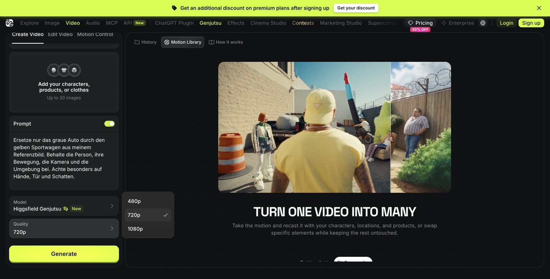Select 480p quality option
The image size is (550, 279).
tap(148, 201)
